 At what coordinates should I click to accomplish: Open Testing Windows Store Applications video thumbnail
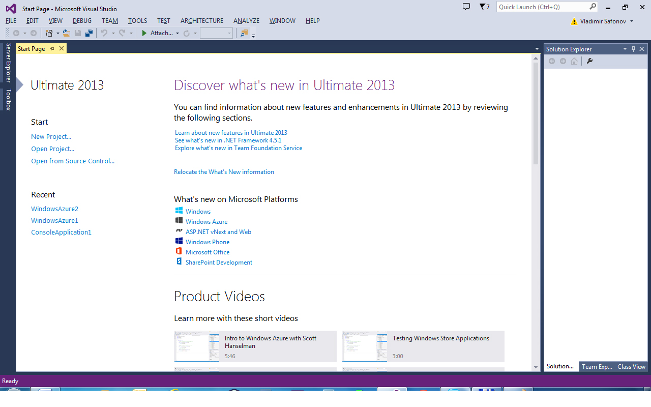365,346
